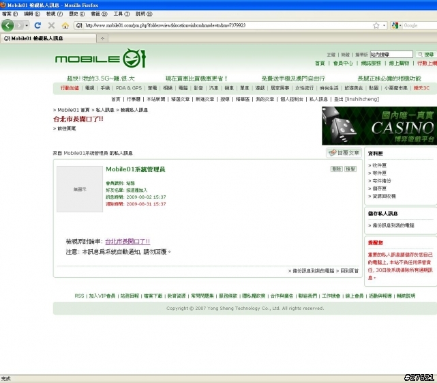Click the 搜尋 search button with magnifier
The height and width of the screenshot is (383, 437).
[x=426, y=54]
